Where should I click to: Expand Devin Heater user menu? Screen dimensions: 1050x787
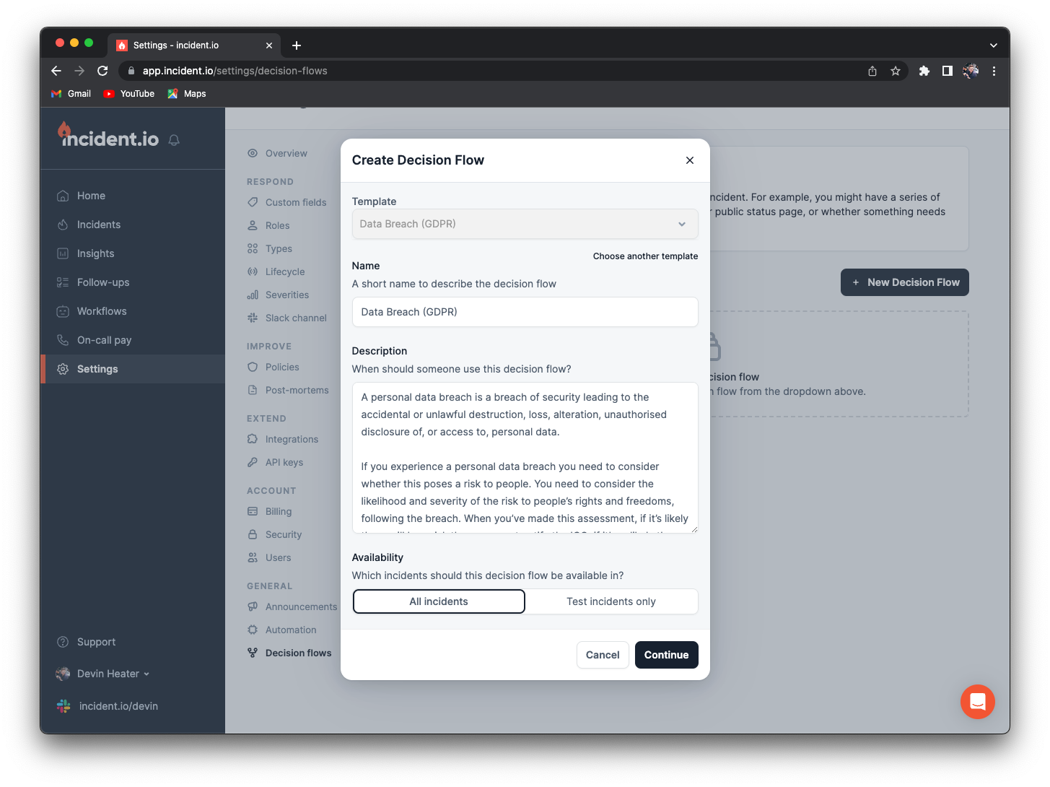pyautogui.click(x=103, y=674)
